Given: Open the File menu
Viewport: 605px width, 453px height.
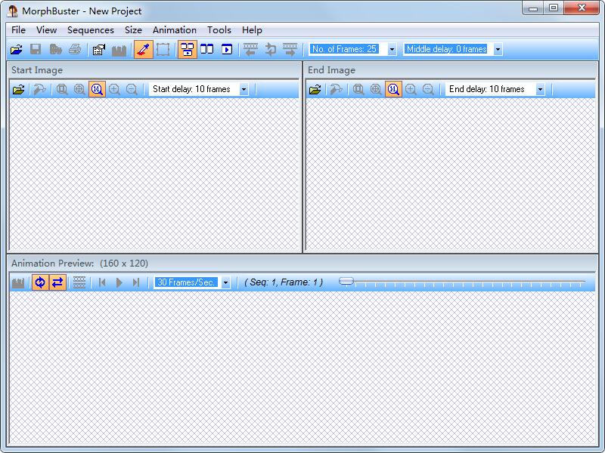Looking at the screenshot, I should [18, 30].
